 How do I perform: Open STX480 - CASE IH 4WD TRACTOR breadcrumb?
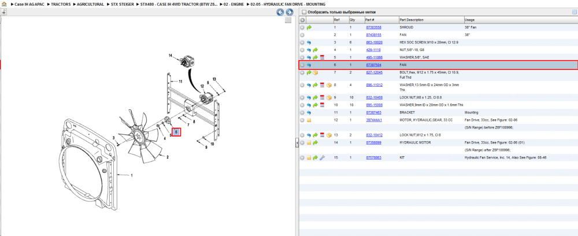tap(179, 4)
